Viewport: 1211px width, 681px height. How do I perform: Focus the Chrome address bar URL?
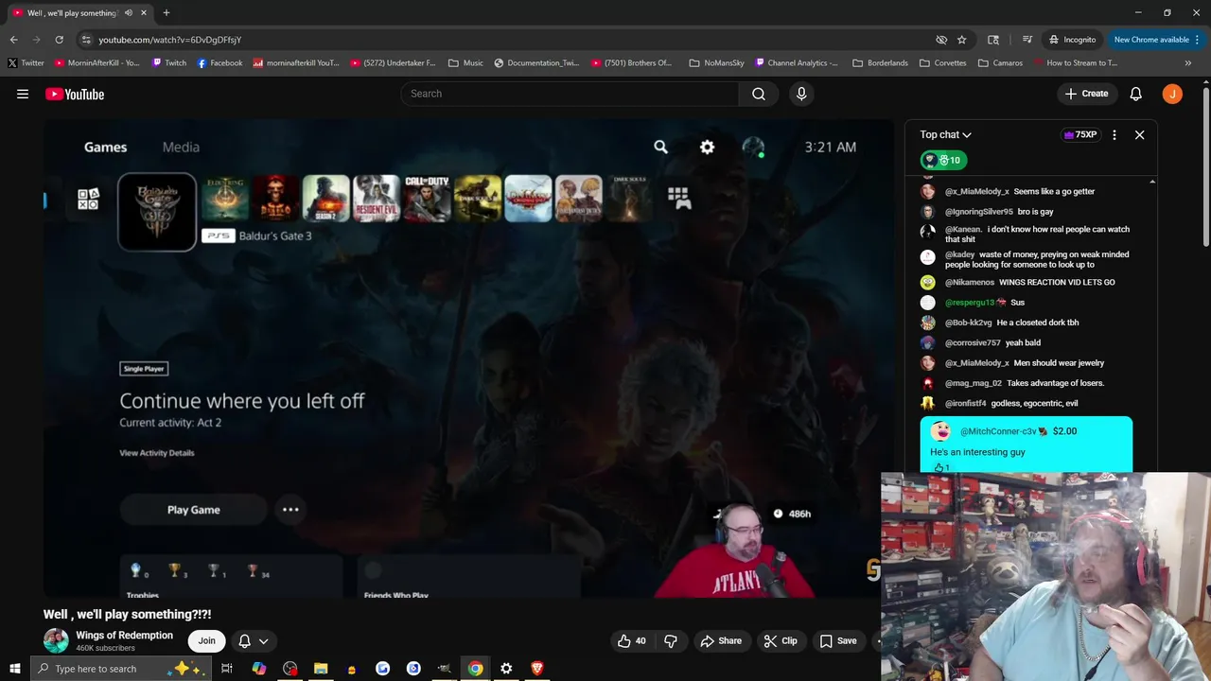click(x=169, y=40)
